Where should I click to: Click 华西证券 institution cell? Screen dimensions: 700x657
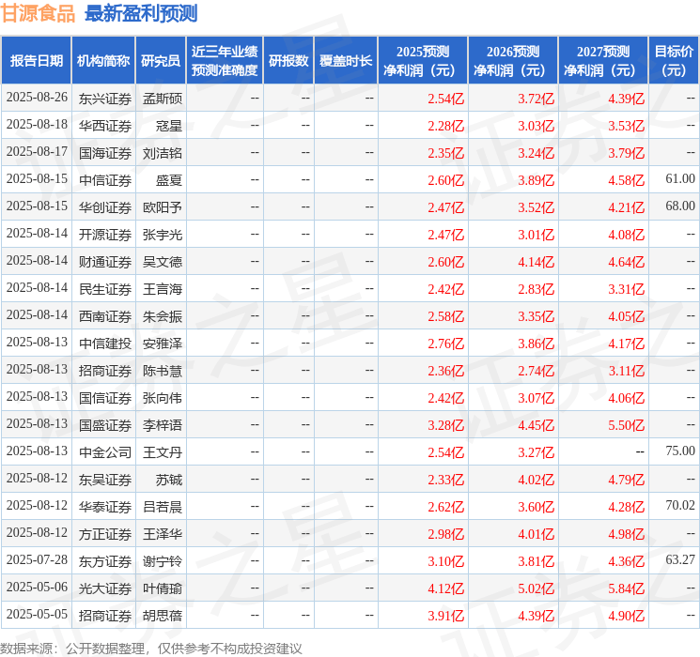pyautogui.click(x=105, y=126)
